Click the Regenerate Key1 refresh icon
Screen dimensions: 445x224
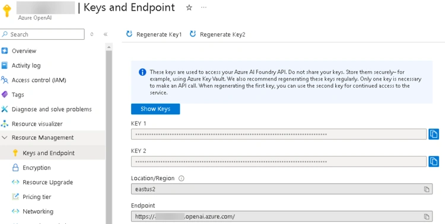129,34
